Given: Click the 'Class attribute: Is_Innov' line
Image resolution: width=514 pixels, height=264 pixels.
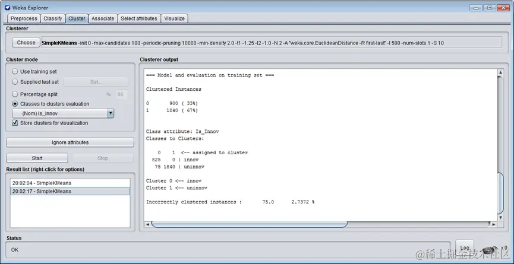Looking at the screenshot, I should pyautogui.click(x=182, y=132).
